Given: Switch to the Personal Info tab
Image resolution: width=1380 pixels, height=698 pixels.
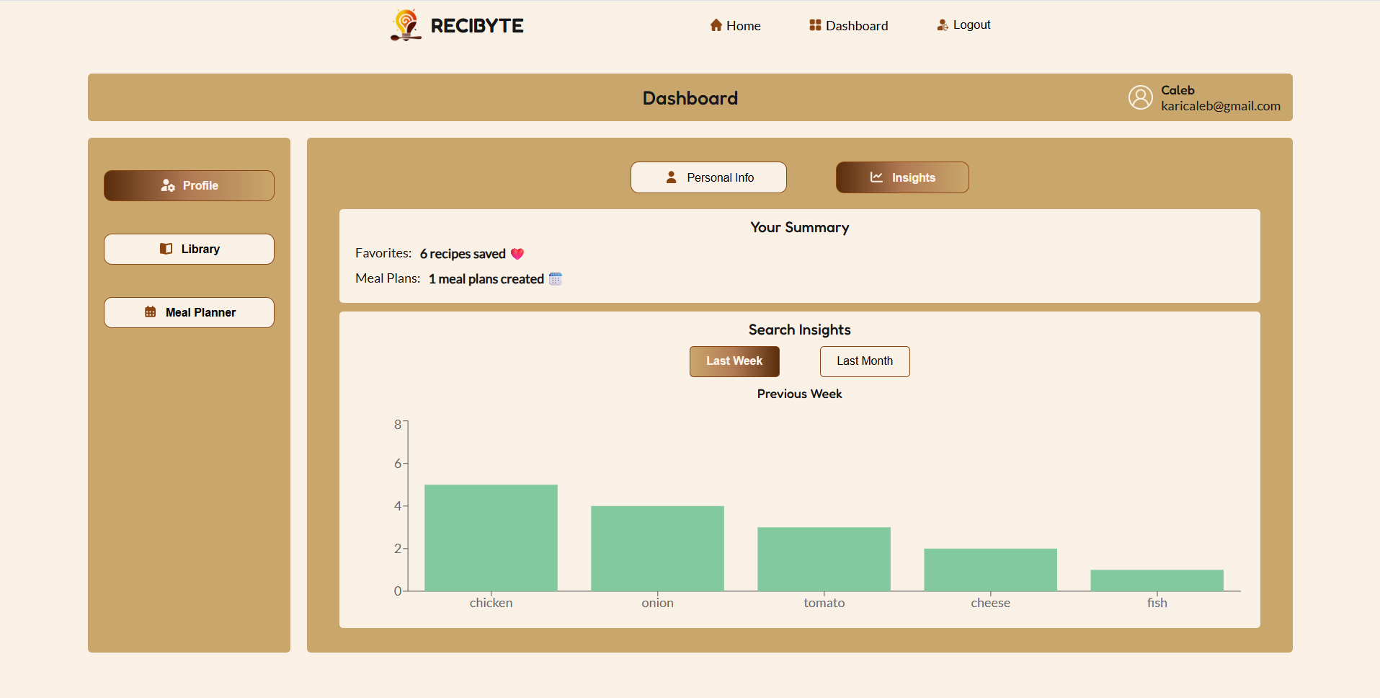Looking at the screenshot, I should click(708, 177).
